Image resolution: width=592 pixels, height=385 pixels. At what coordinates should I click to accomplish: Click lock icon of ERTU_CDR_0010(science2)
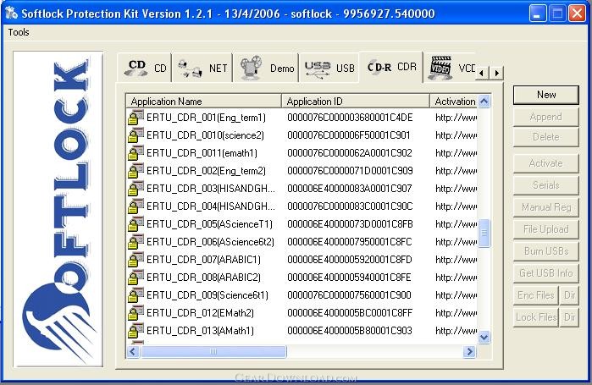pos(136,135)
